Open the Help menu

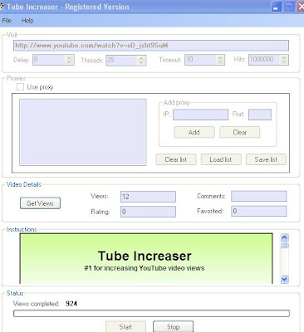click(x=27, y=21)
